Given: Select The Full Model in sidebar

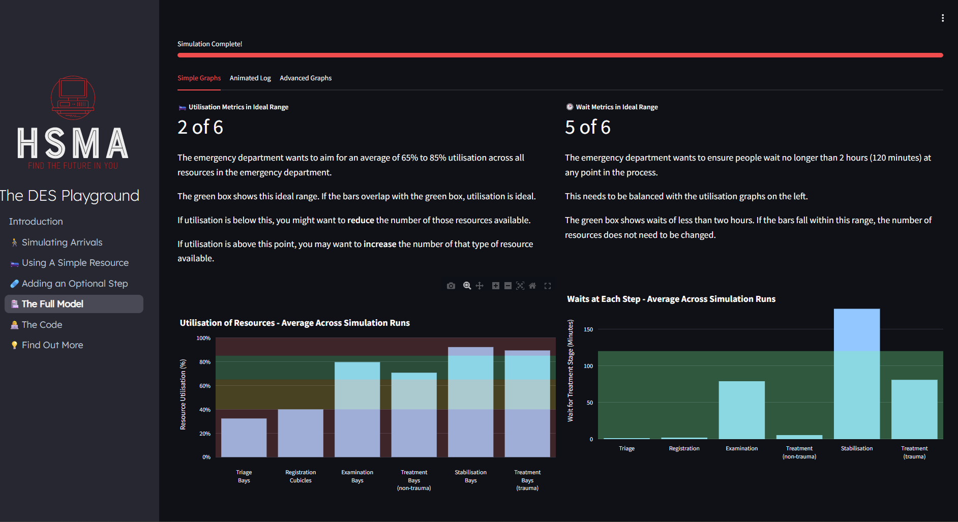Looking at the screenshot, I should pos(52,304).
